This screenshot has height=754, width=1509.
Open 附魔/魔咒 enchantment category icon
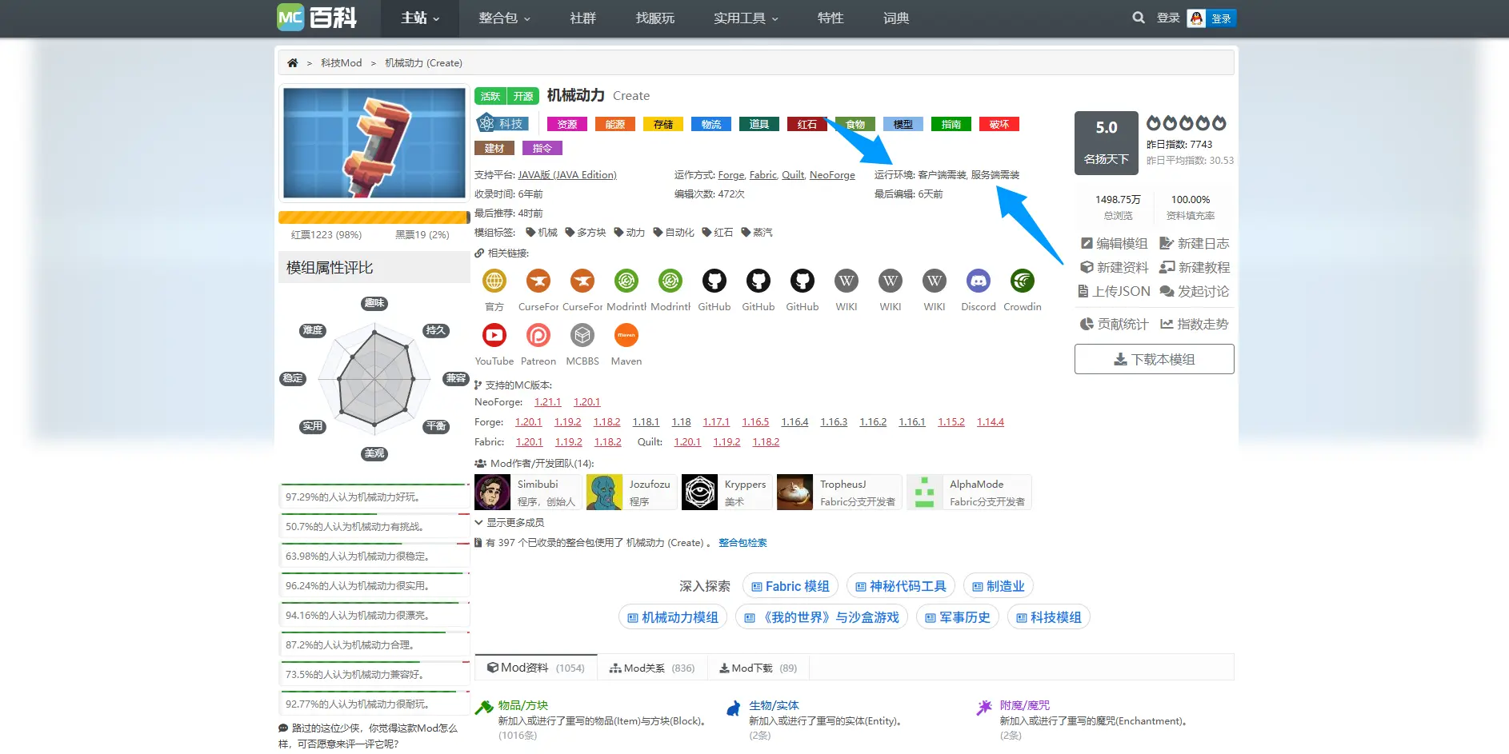[985, 708]
